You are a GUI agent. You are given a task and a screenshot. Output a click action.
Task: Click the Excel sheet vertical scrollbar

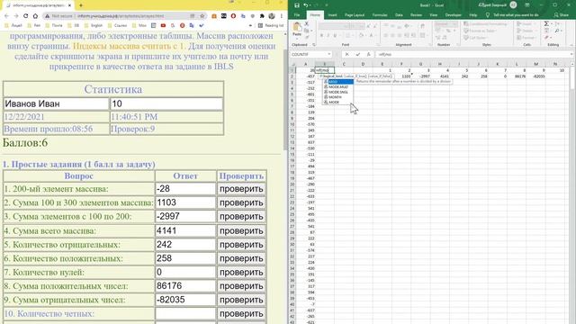[x=572, y=78]
